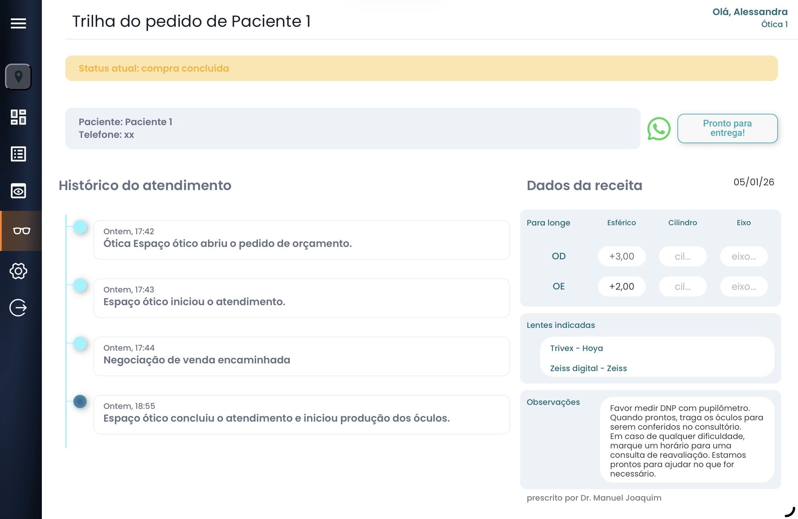
Task: Select the dark marker for 18:55 event
Action: point(80,402)
